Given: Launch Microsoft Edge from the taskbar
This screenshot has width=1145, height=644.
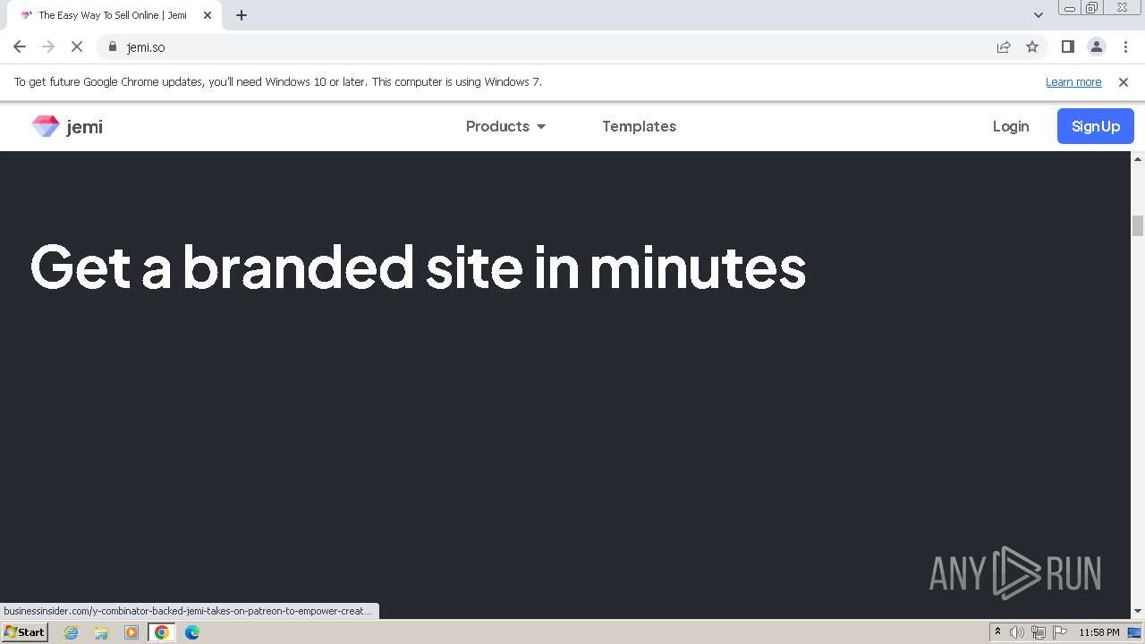Looking at the screenshot, I should point(192,632).
